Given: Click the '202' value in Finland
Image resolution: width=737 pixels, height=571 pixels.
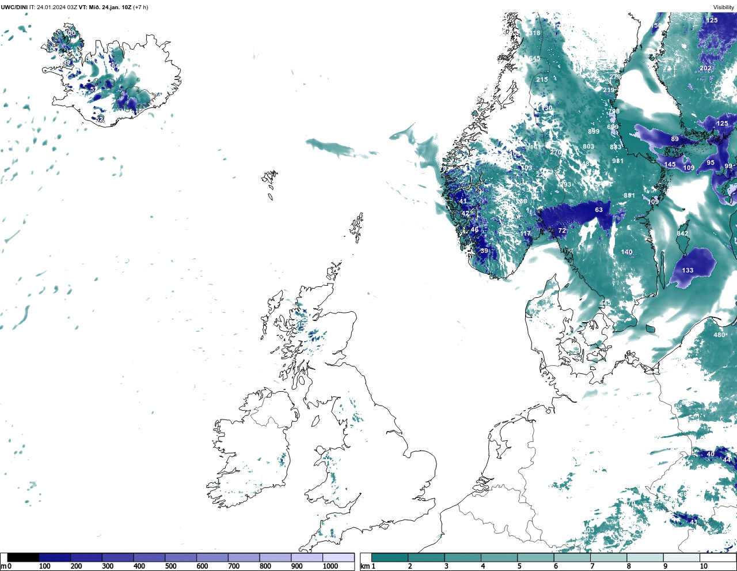Looking at the screenshot, I should 705,68.
